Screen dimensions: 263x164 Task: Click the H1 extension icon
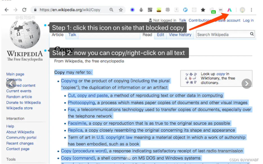(220, 10)
